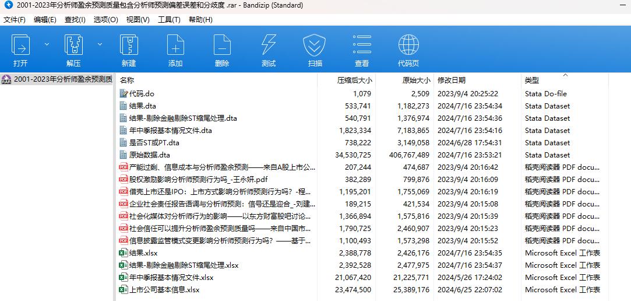Click the icon of 代码.do file
This screenshot has width=631, height=301.
pyautogui.click(x=124, y=93)
